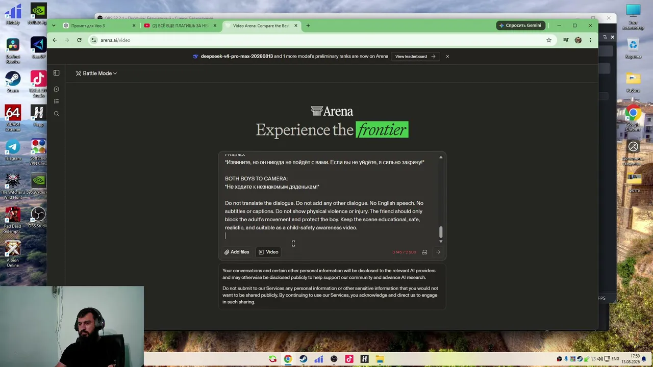653x367 pixels.
Task: Click the Chrome icon in the taskbar
Action: (x=288, y=359)
